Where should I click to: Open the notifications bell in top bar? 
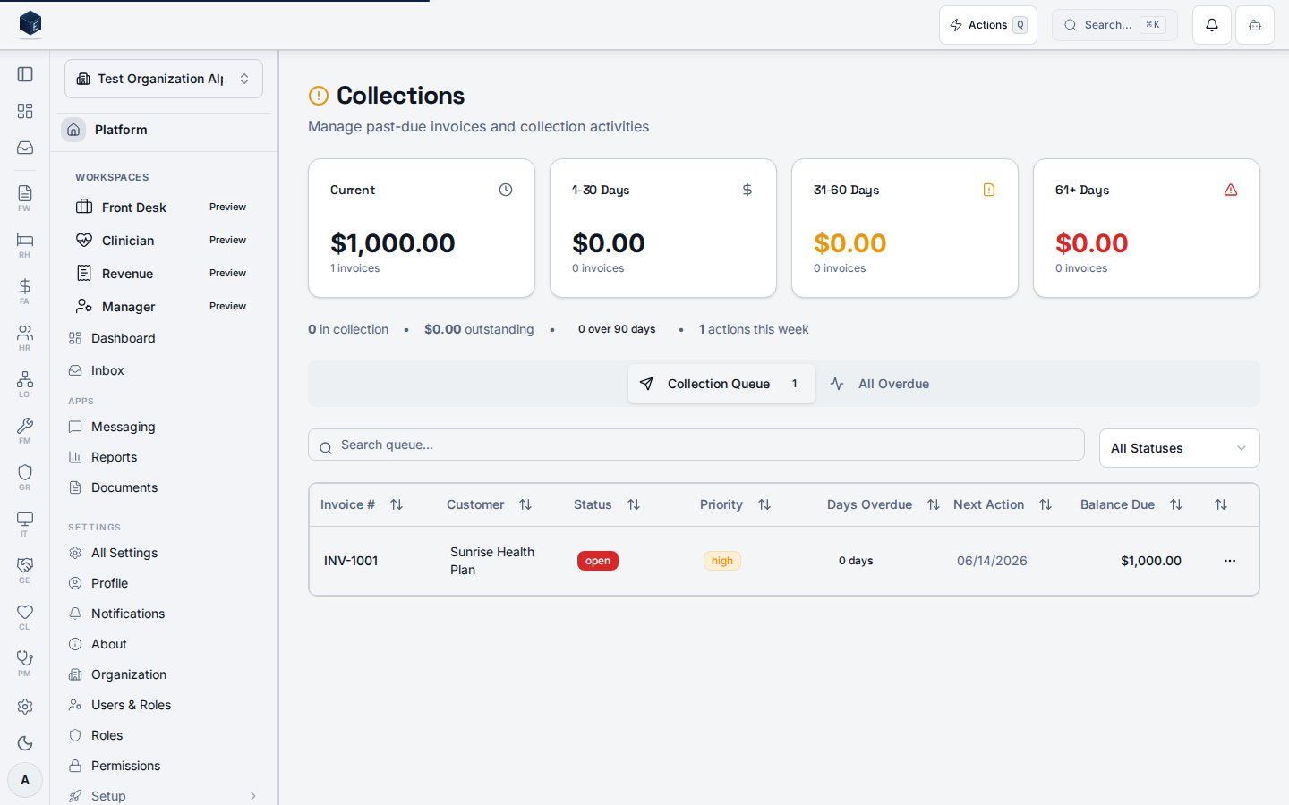point(1212,25)
